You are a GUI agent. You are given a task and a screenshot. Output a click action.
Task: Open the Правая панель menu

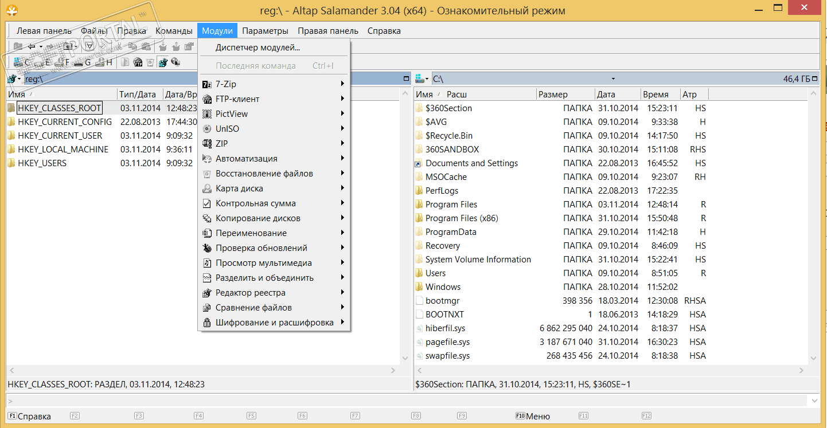(x=328, y=31)
